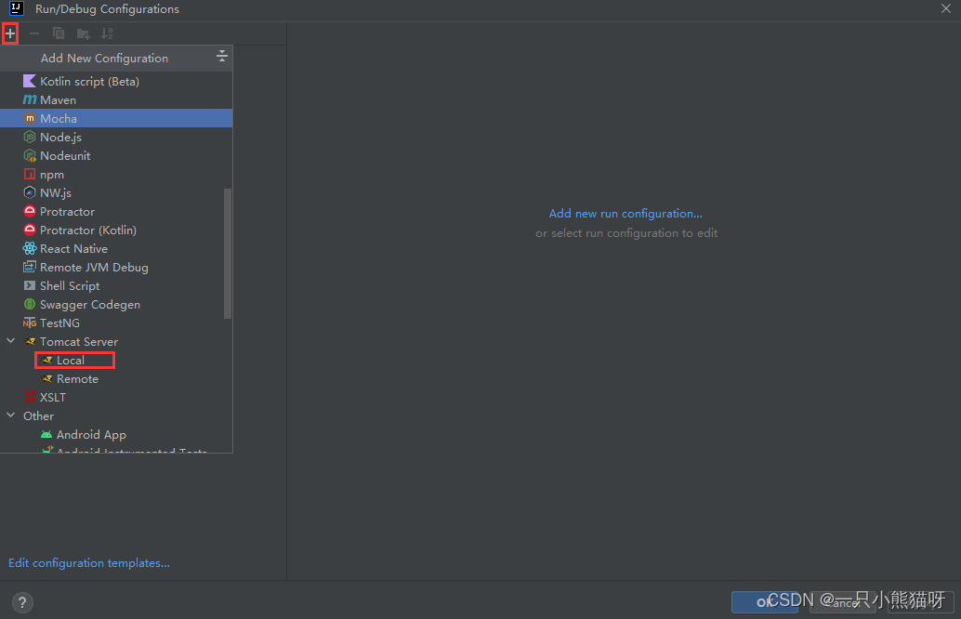Viewport: 961px width, 619px height.
Task: Click the Nodeunit icon
Action: pos(30,155)
